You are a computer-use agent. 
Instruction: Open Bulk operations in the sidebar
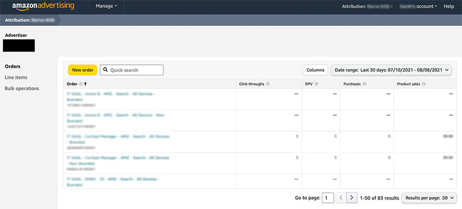click(22, 88)
